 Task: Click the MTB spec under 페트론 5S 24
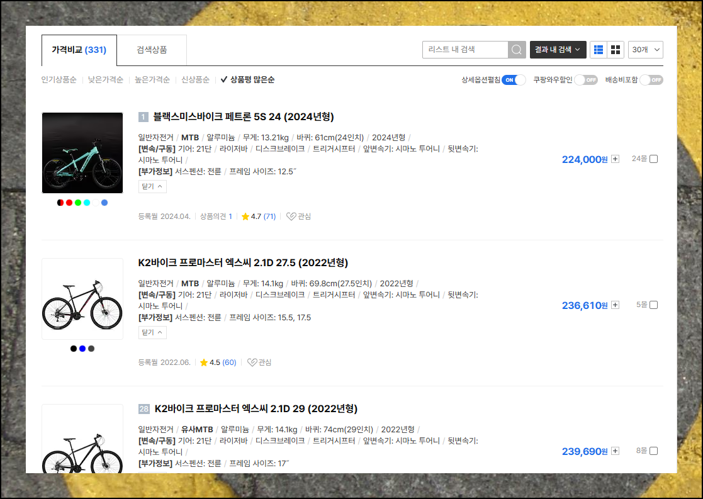coord(190,138)
